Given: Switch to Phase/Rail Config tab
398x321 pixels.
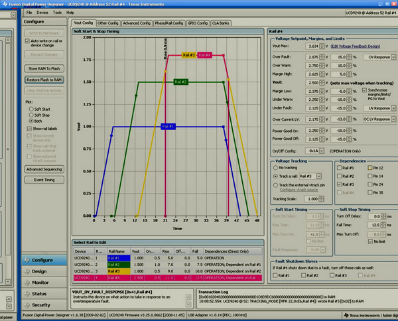Looking at the screenshot, I should click(x=169, y=23).
